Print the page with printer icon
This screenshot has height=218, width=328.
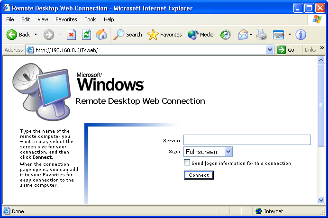[262, 35]
